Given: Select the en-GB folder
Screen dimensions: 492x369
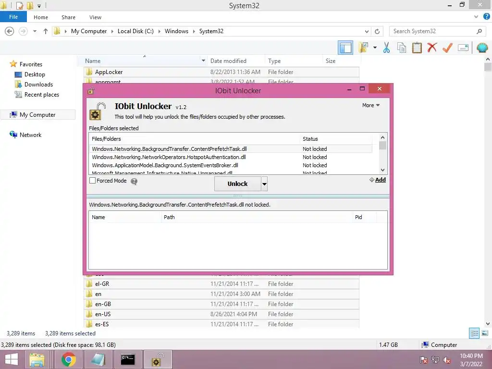Looking at the screenshot, I should pyautogui.click(x=221, y=304).
